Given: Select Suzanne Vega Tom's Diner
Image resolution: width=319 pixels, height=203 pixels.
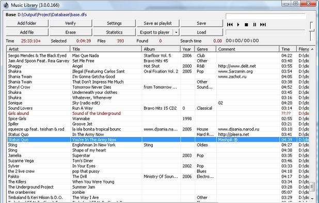Looking at the screenshot, I should [158, 161].
